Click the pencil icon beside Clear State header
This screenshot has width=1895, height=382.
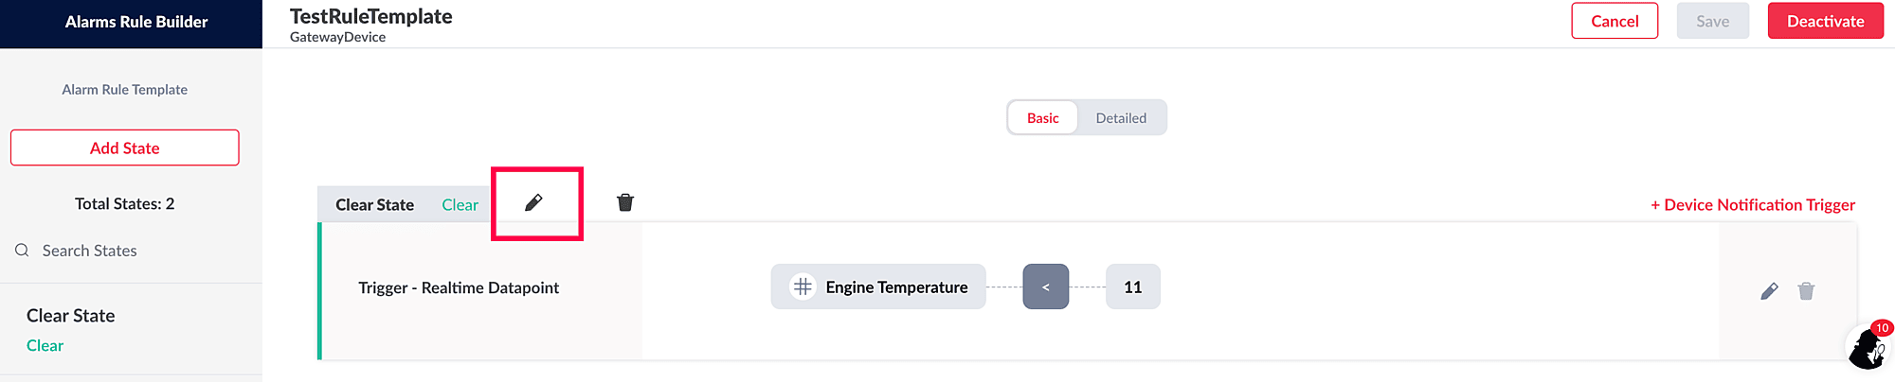[533, 202]
